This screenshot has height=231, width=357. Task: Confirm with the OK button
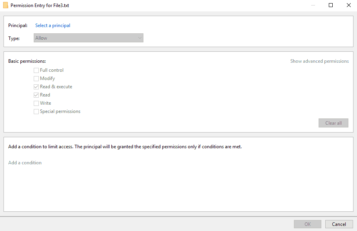[x=308, y=224]
